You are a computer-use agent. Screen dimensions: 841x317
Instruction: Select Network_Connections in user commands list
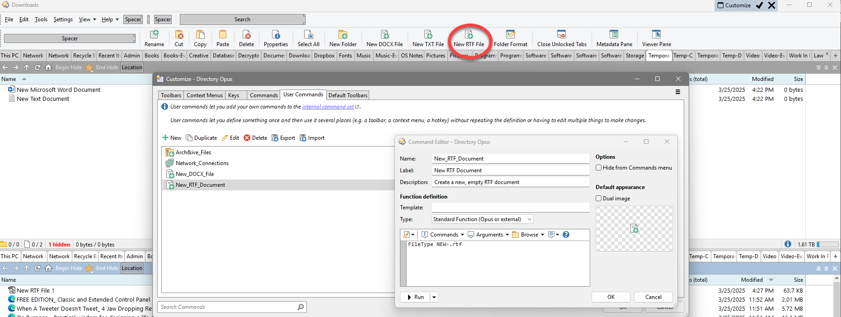tap(202, 163)
